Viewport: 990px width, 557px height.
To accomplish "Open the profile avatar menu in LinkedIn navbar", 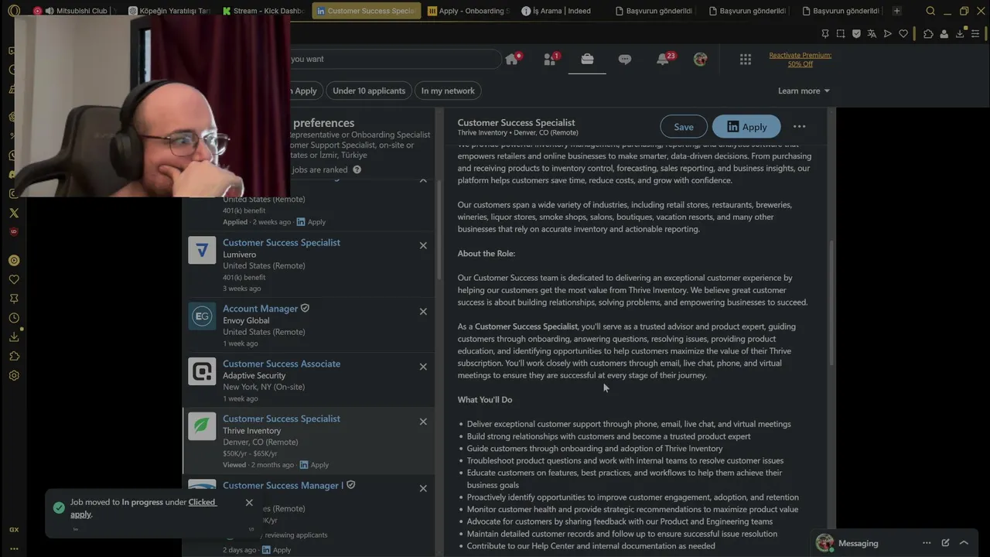I will tap(700, 59).
